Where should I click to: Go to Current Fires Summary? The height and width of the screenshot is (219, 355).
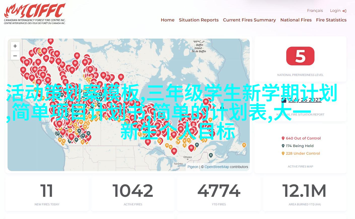(x=249, y=20)
